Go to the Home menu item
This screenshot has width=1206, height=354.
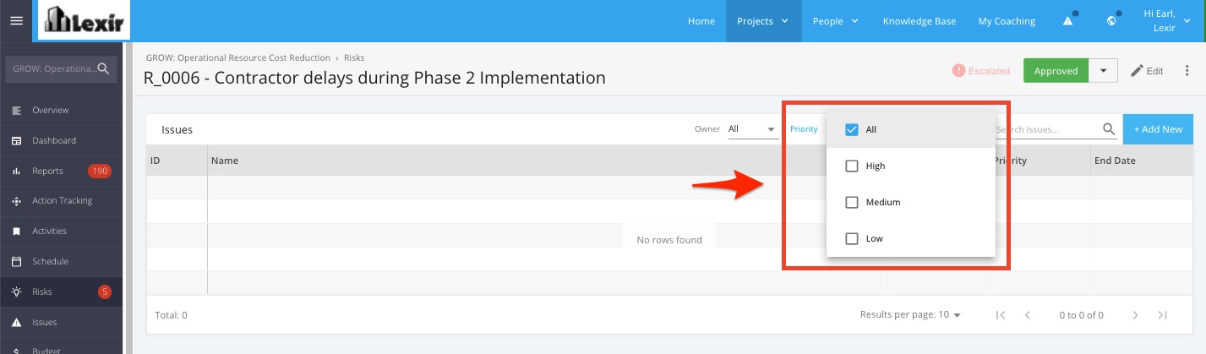click(x=701, y=21)
